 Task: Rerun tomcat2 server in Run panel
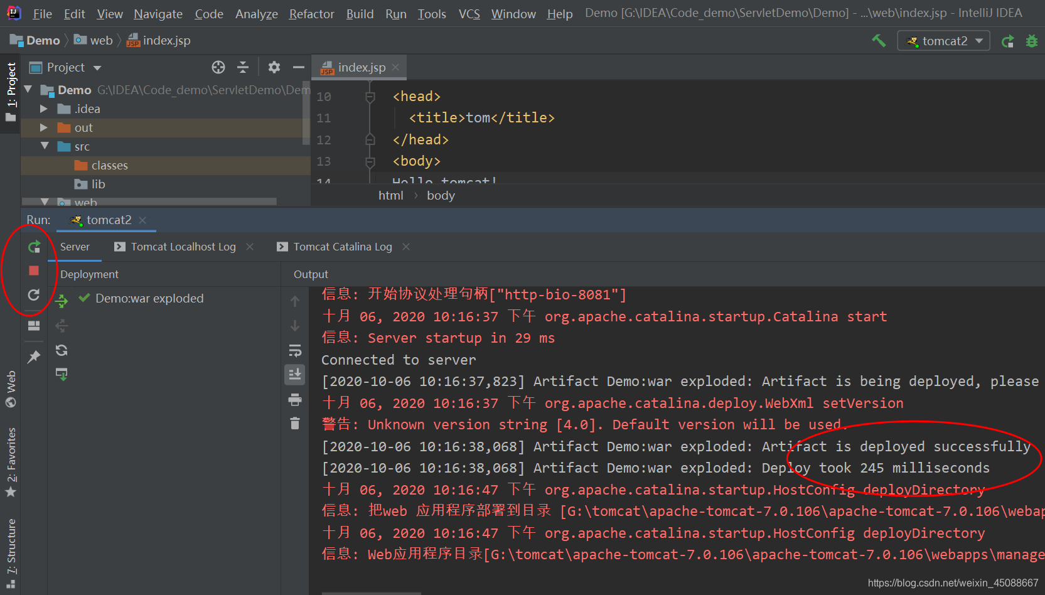click(34, 247)
